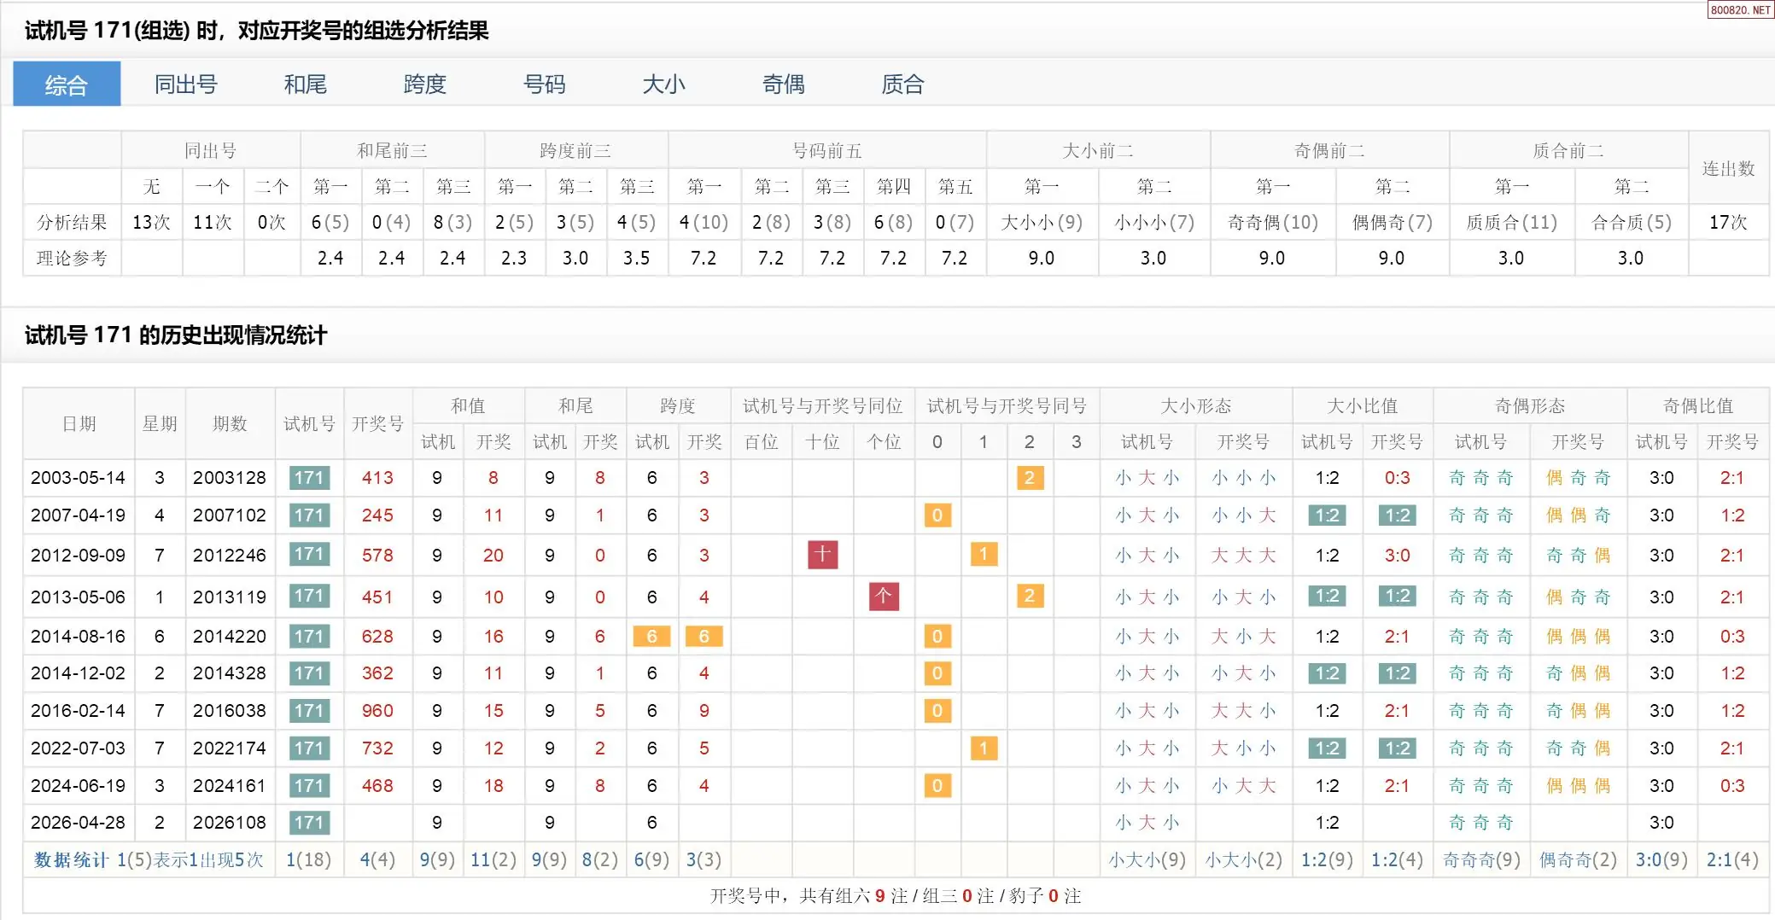This screenshot has height=920, width=1775.
Task: Switch to the 号码 tab
Action: coord(544,84)
